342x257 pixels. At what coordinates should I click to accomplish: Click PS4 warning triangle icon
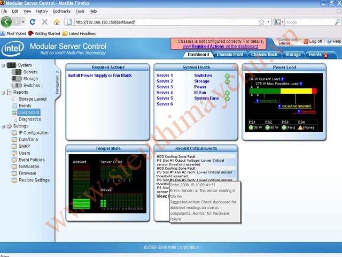point(300,127)
